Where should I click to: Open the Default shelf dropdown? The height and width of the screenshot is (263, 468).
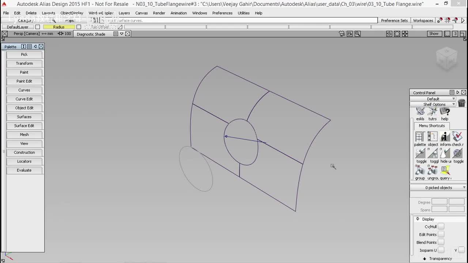[433, 99]
